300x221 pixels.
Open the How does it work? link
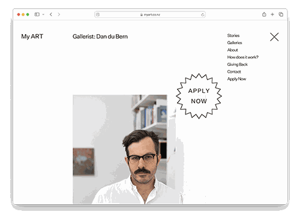tap(243, 57)
